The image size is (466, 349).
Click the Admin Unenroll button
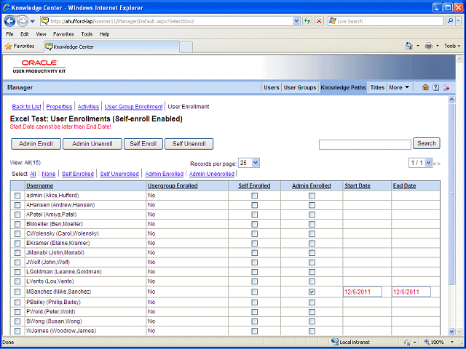pos(92,144)
